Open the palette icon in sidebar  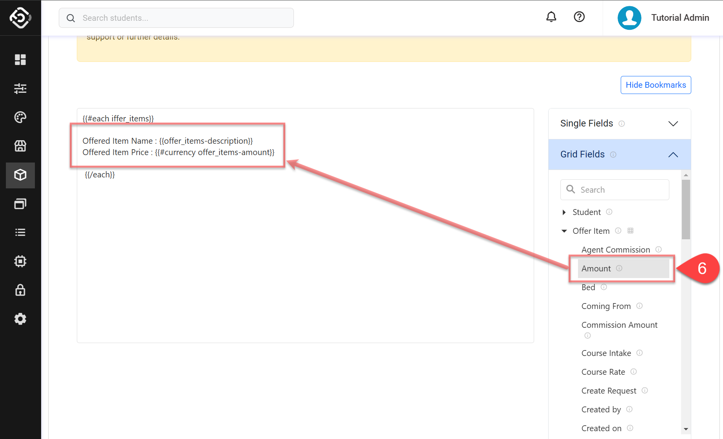[x=20, y=117]
